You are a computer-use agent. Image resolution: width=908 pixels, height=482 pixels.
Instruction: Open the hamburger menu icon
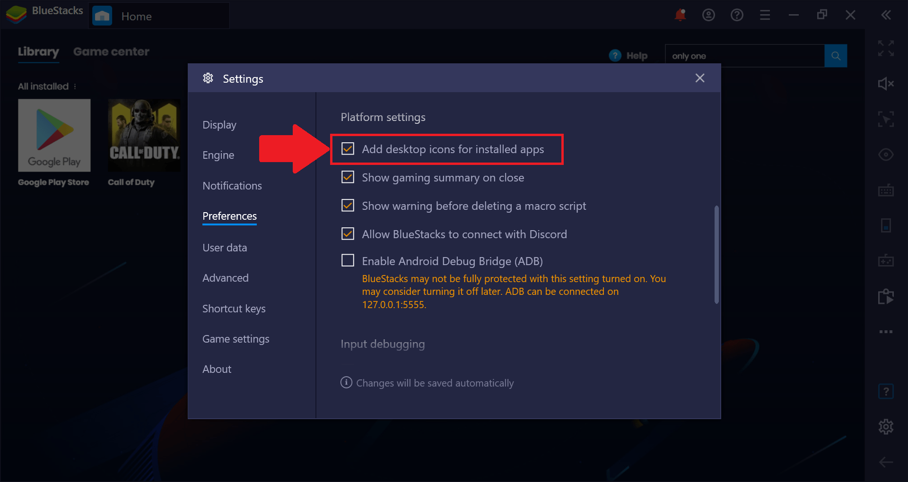(x=765, y=15)
